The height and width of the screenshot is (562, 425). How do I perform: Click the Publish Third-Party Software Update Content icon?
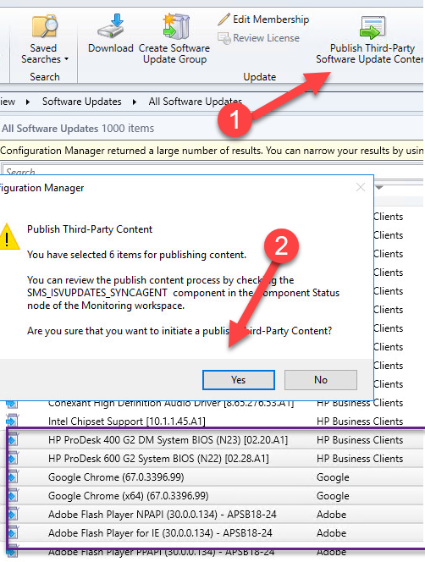point(373,27)
